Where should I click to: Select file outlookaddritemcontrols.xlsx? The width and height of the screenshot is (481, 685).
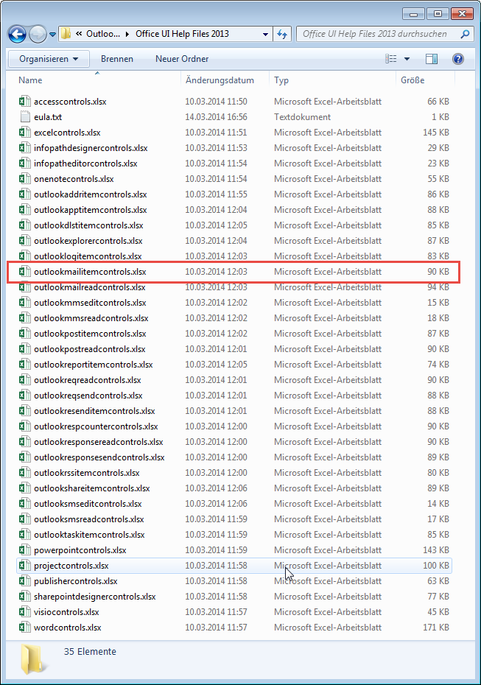point(91,194)
